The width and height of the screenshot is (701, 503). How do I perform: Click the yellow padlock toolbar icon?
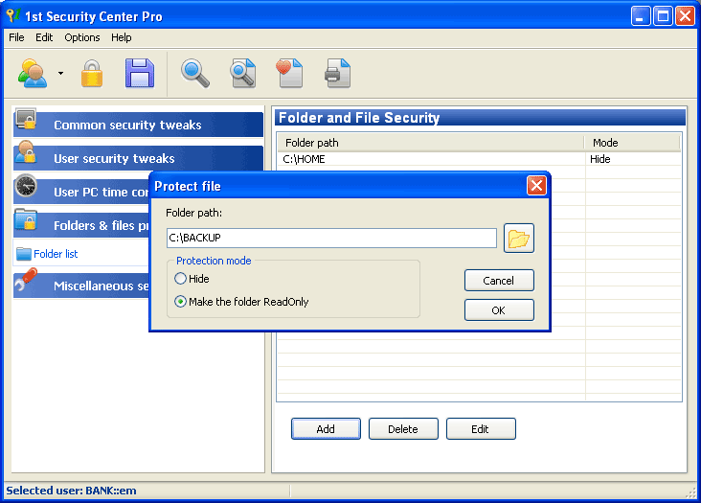point(92,74)
